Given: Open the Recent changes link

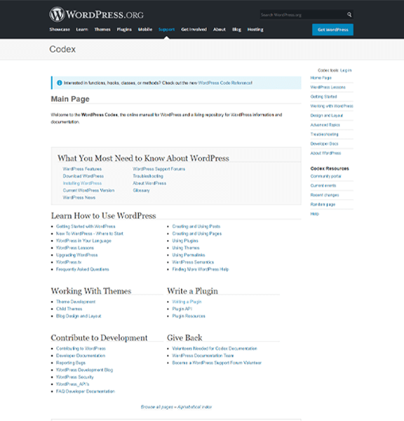Looking at the screenshot, I should [x=325, y=195].
